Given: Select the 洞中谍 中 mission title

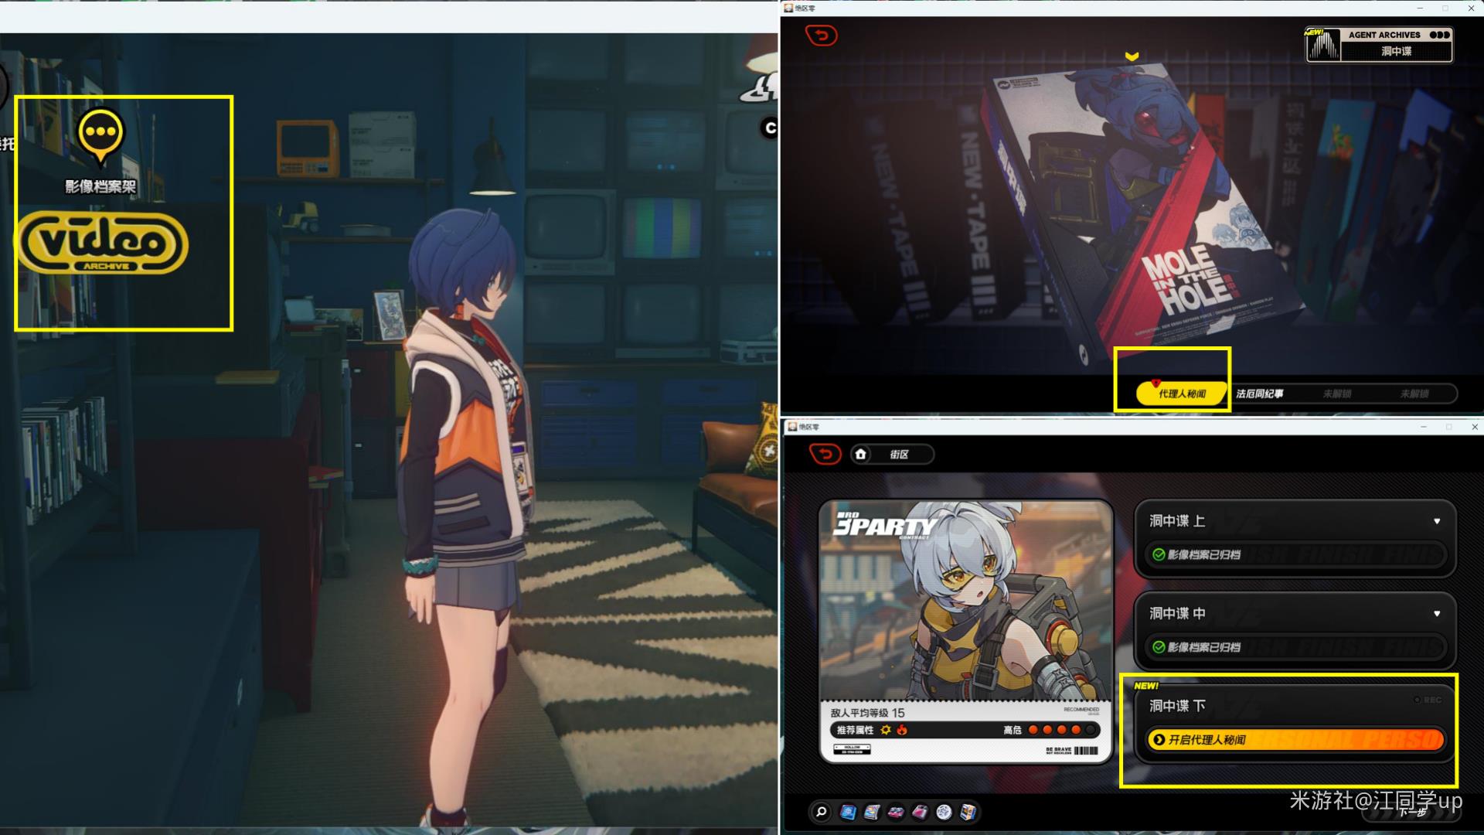Looking at the screenshot, I should coord(1176,613).
